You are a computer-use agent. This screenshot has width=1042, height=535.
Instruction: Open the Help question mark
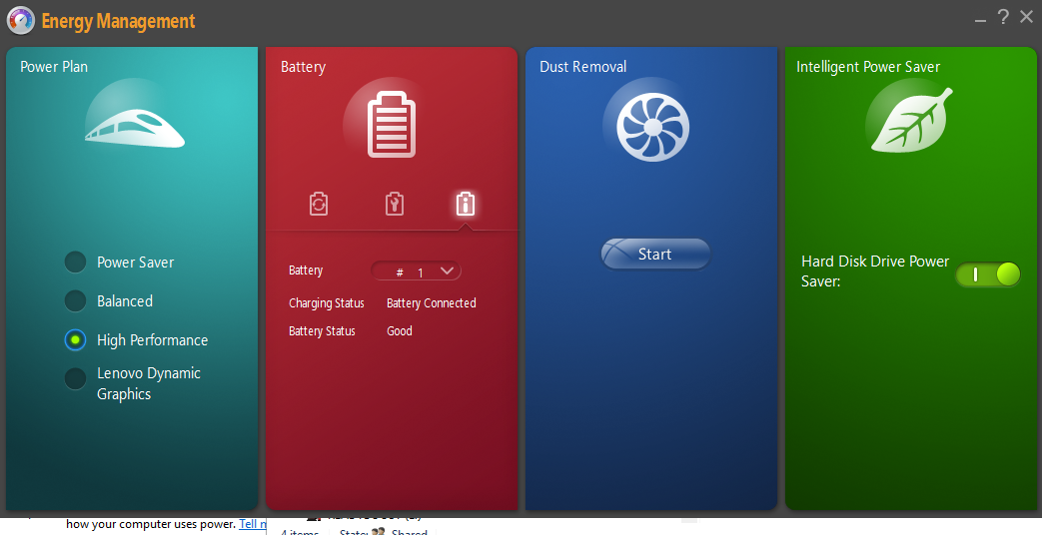click(1003, 17)
